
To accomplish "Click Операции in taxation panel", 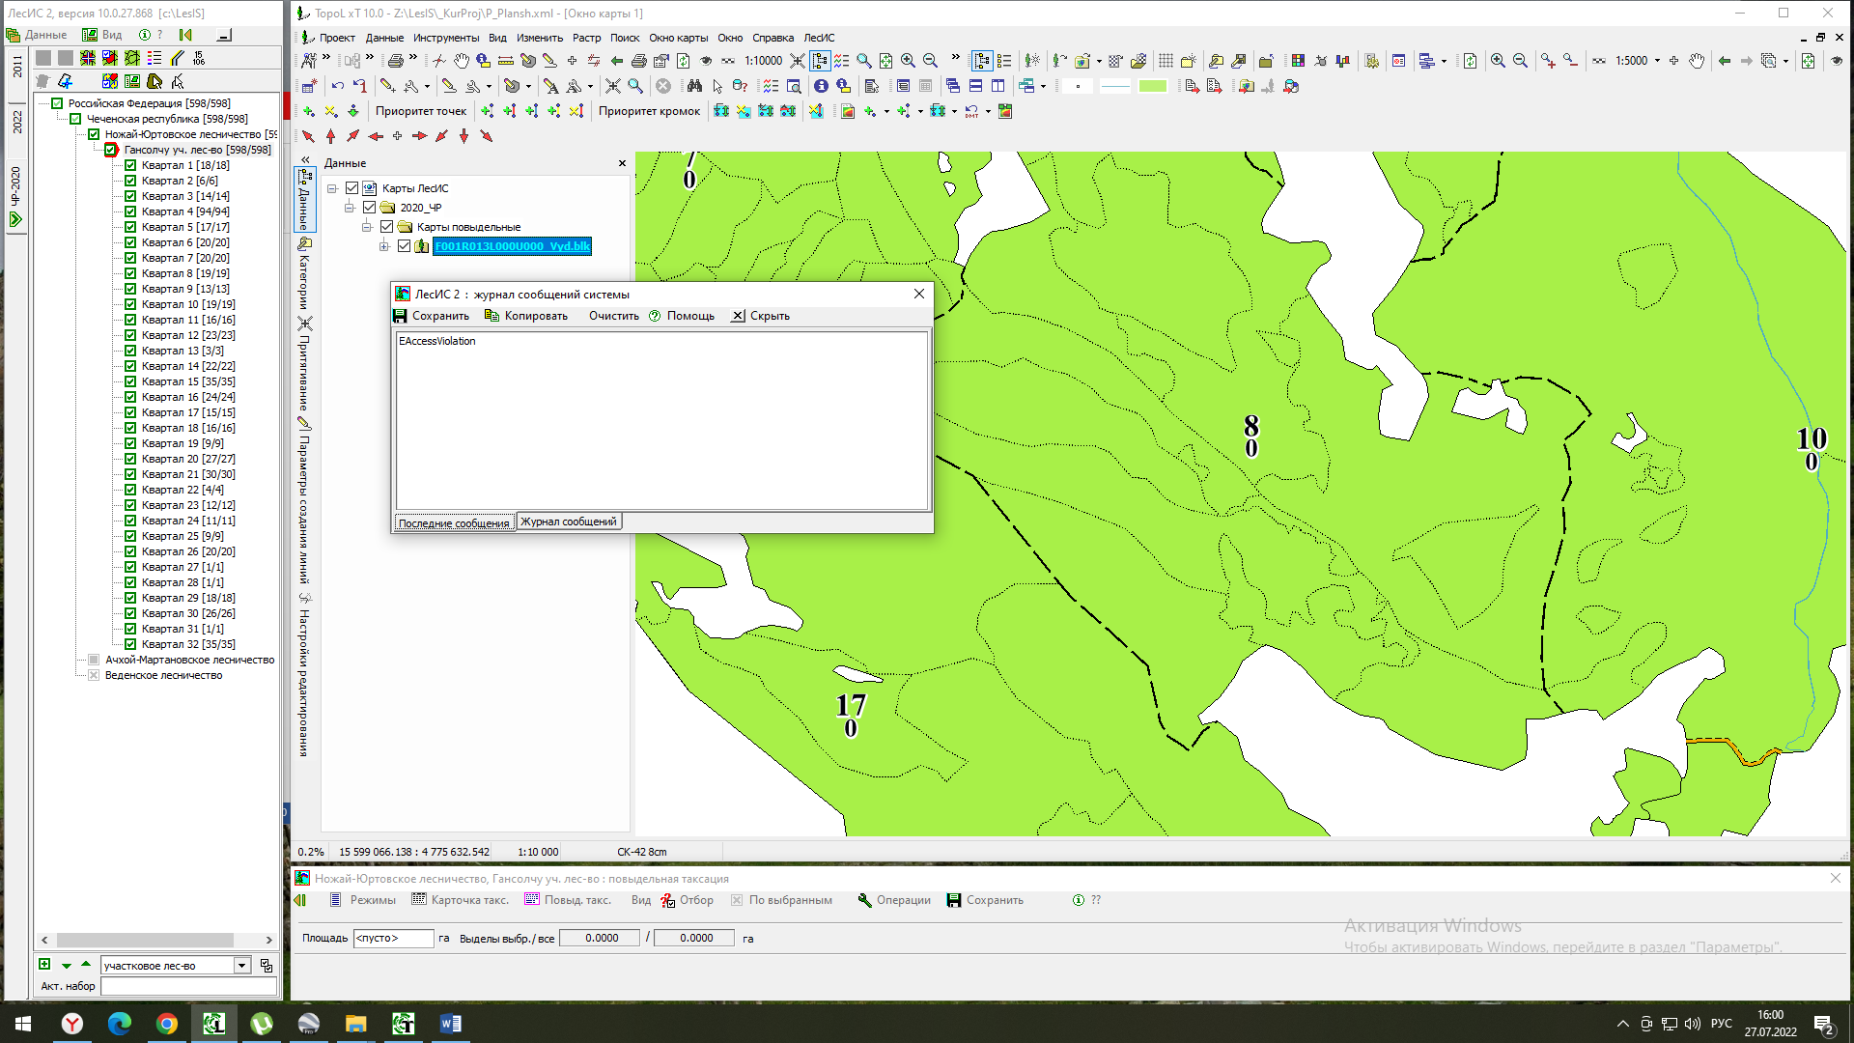I will coord(894,900).
